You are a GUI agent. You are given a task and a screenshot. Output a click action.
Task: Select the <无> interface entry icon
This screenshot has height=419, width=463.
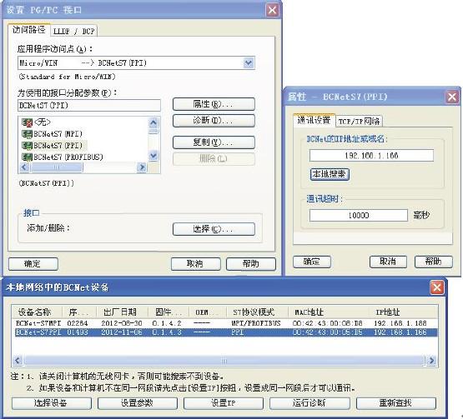(x=28, y=122)
